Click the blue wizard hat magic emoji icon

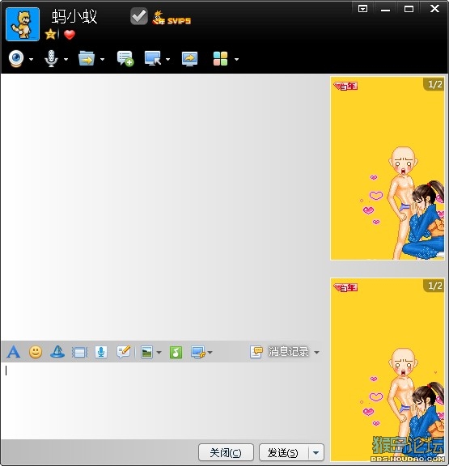coord(57,352)
